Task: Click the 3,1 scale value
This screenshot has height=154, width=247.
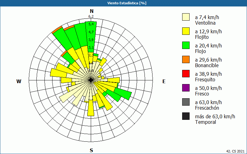Action: point(91,47)
